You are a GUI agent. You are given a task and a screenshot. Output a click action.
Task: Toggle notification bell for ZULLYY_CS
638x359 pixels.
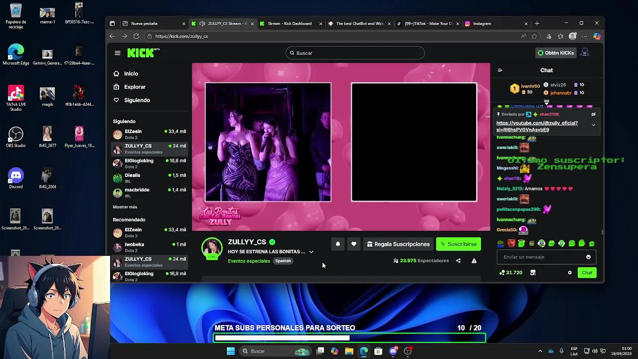click(x=337, y=244)
